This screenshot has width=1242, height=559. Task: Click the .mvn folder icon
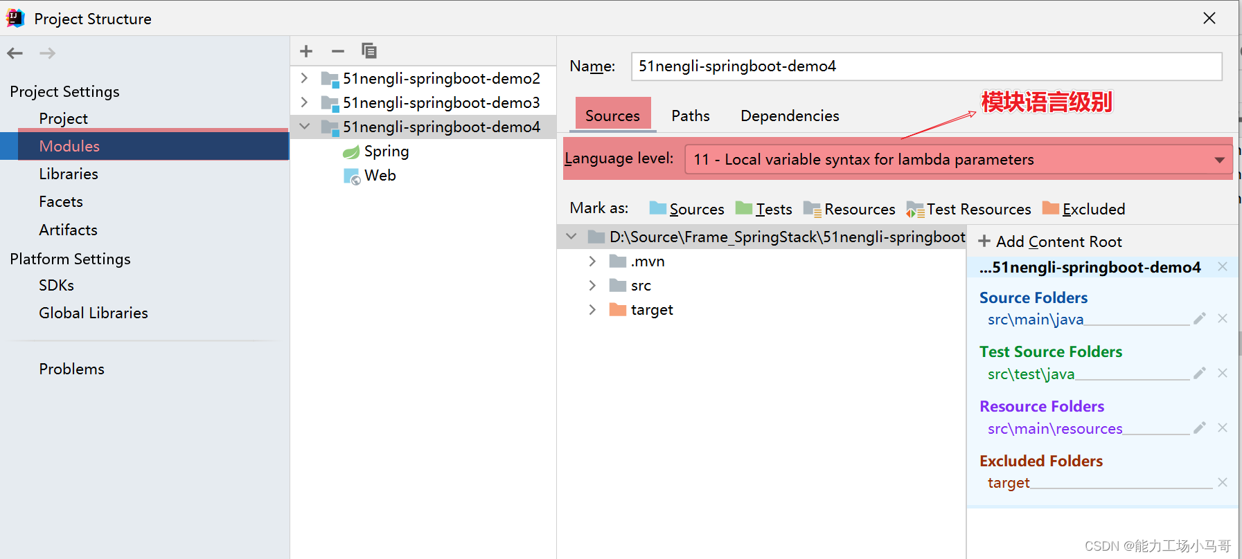pyautogui.click(x=617, y=261)
